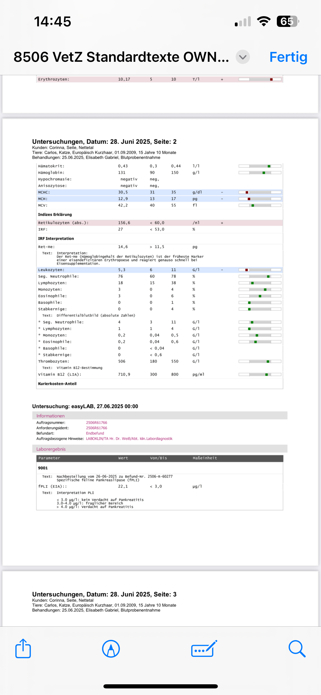Tap the cellular signal bars icon
Screen dimensions: 321x695
(243, 21)
